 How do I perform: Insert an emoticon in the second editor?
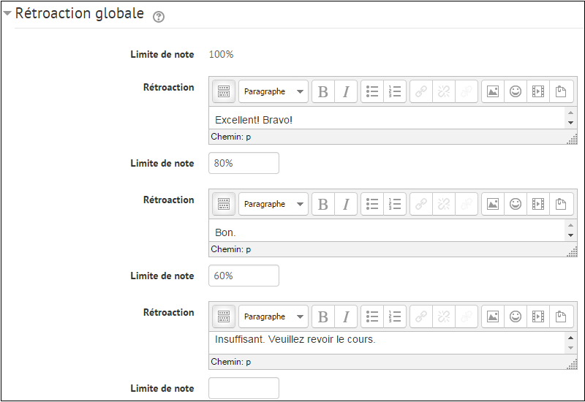coord(516,205)
